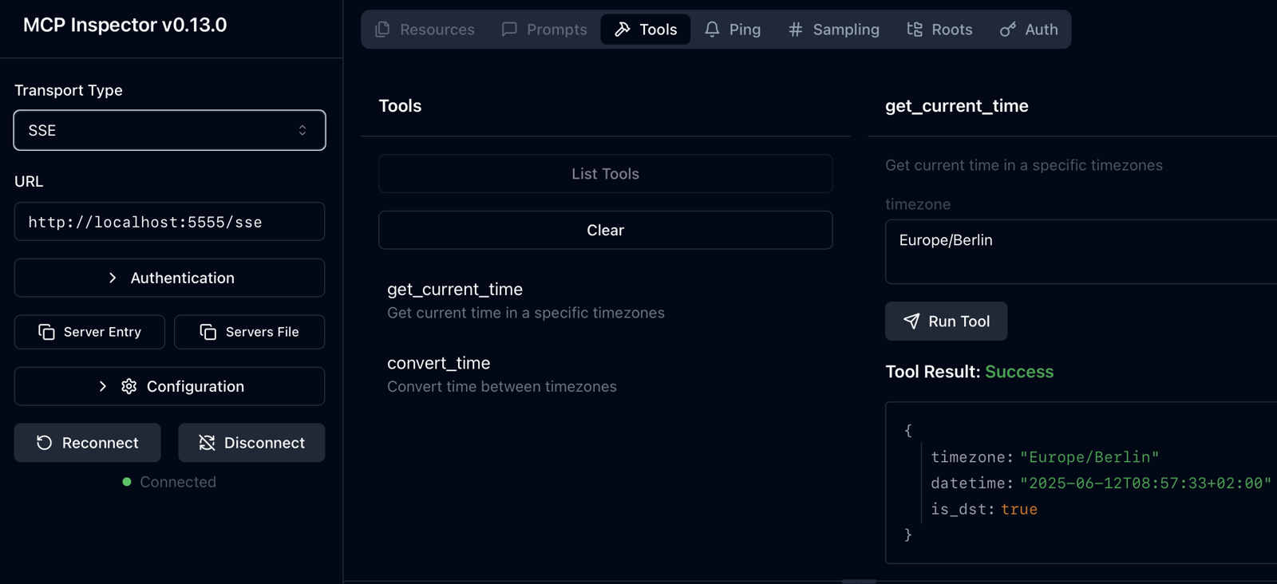Image resolution: width=1277 pixels, height=584 pixels.
Task: Click the List Tools button
Action: pyautogui.click(x=605, y=174)
